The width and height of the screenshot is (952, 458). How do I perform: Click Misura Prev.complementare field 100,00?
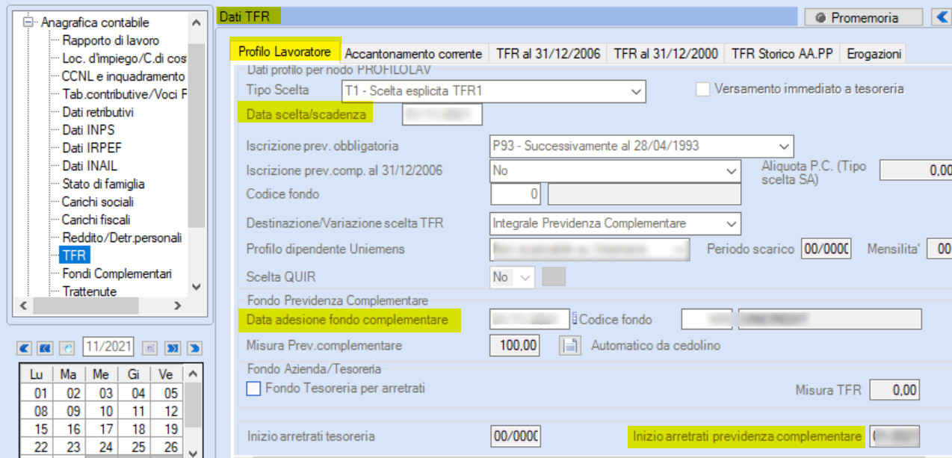pos(515,346)
